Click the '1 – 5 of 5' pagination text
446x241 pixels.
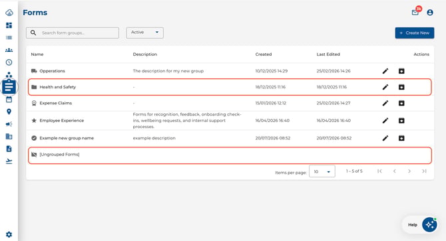tap(354, 171)
